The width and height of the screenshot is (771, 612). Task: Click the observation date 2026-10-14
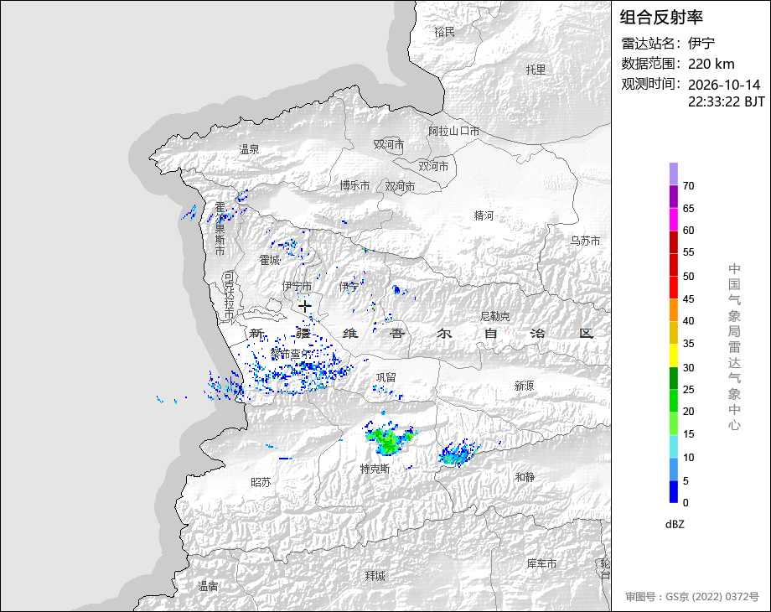point(724,85)
